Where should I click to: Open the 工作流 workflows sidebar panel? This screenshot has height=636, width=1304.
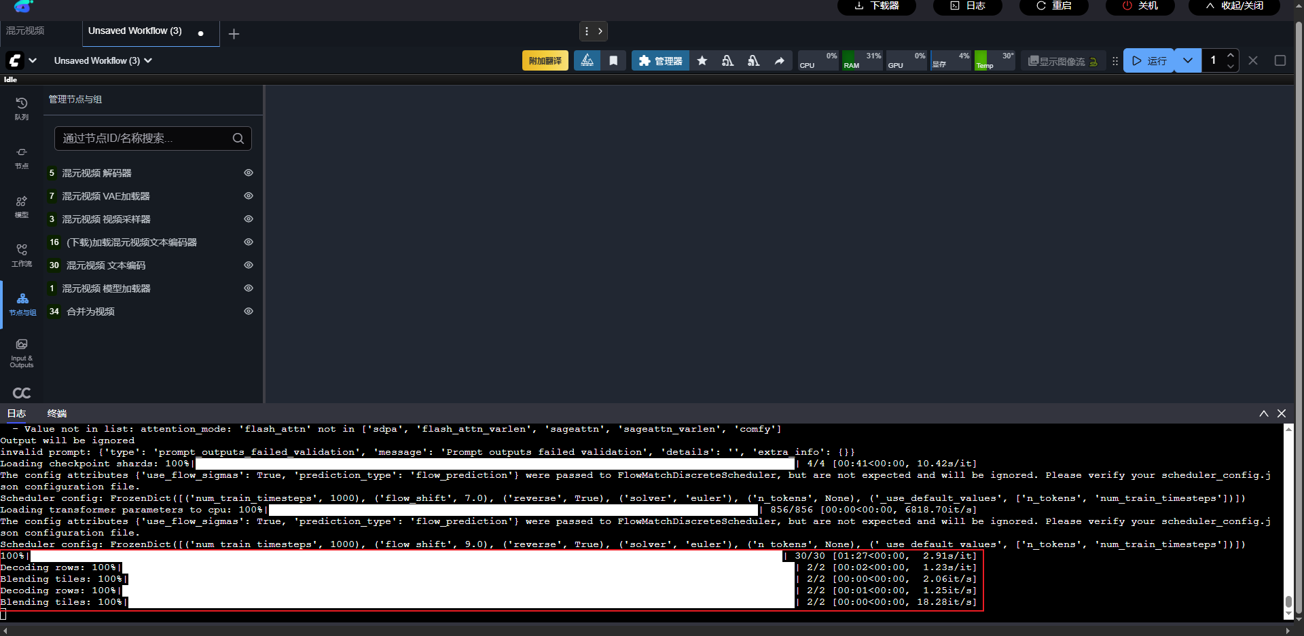[22, 256]
